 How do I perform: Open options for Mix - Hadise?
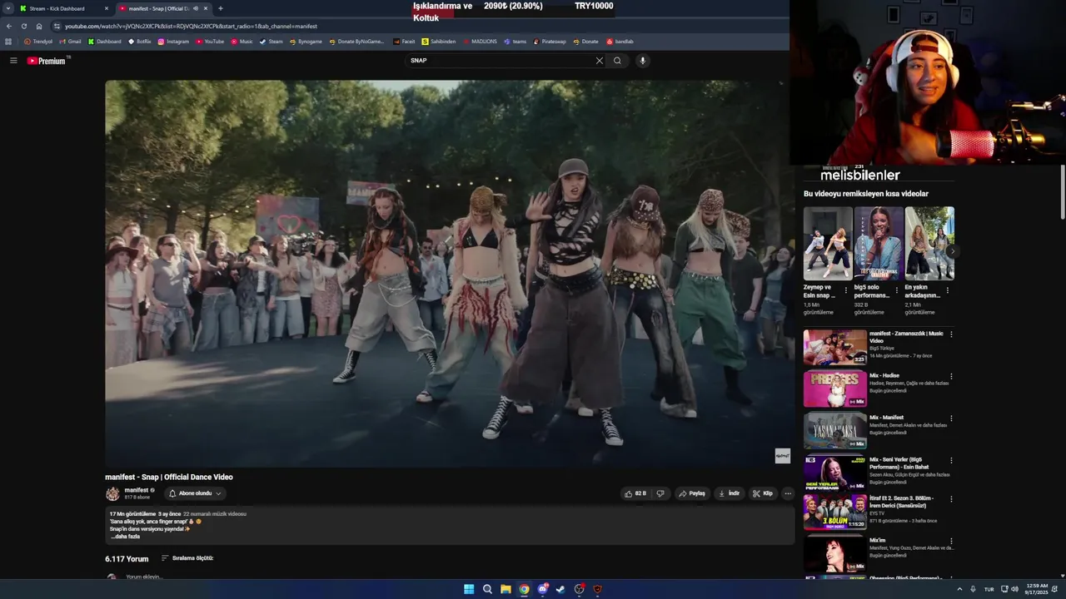pyautogui.click(x=951, y=376)
